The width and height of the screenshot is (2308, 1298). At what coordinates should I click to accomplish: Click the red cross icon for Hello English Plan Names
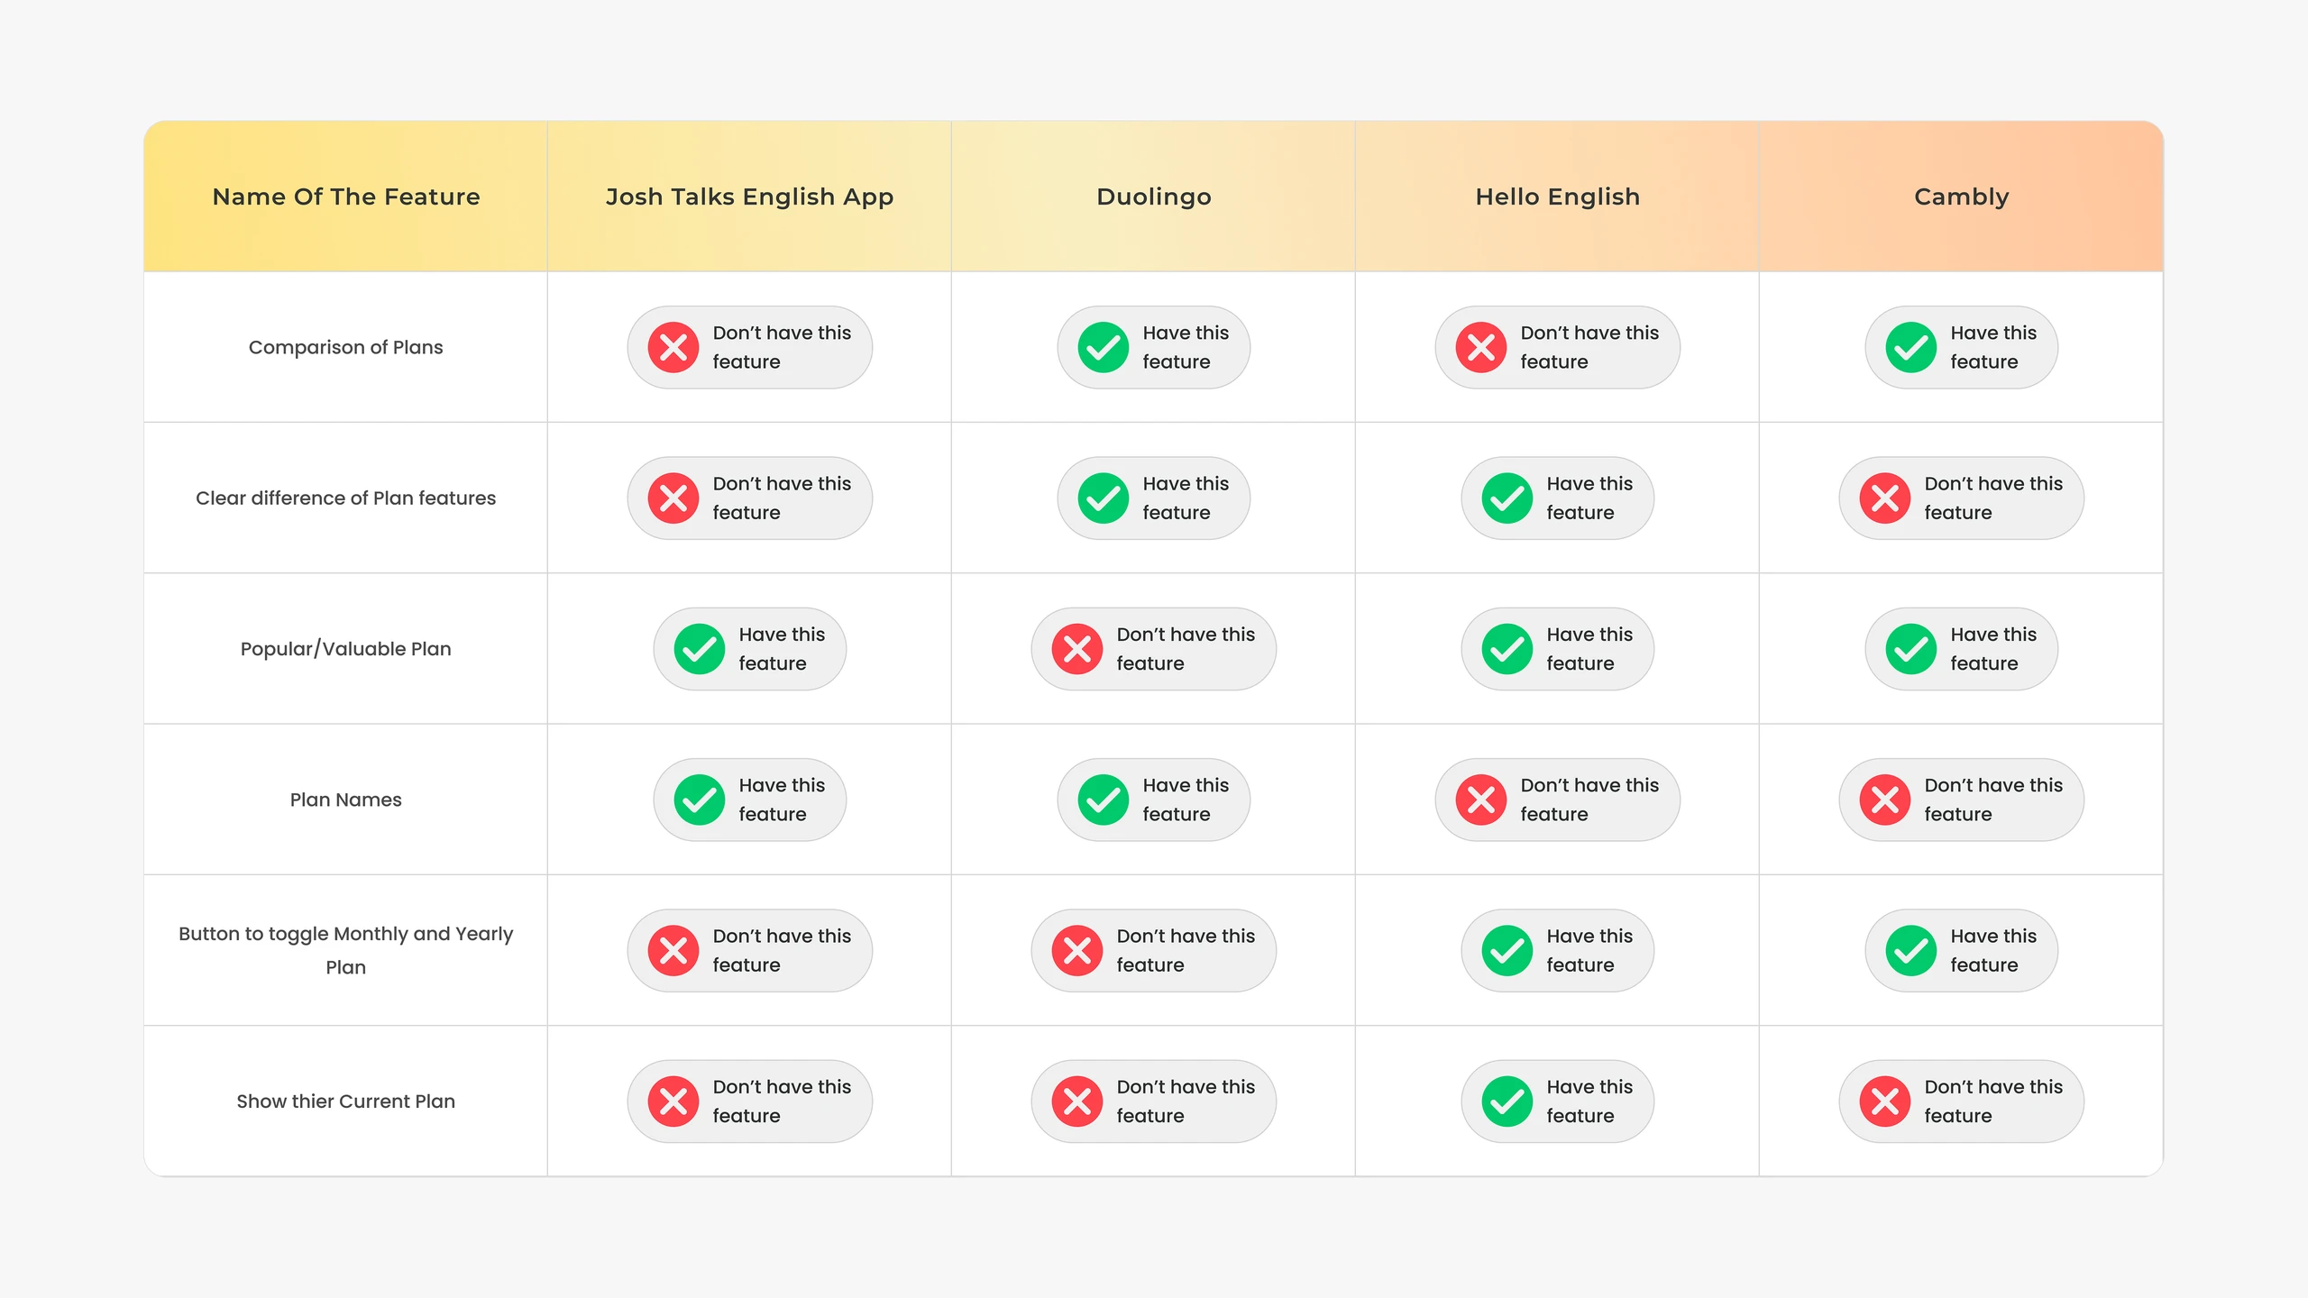point(1481,800)
